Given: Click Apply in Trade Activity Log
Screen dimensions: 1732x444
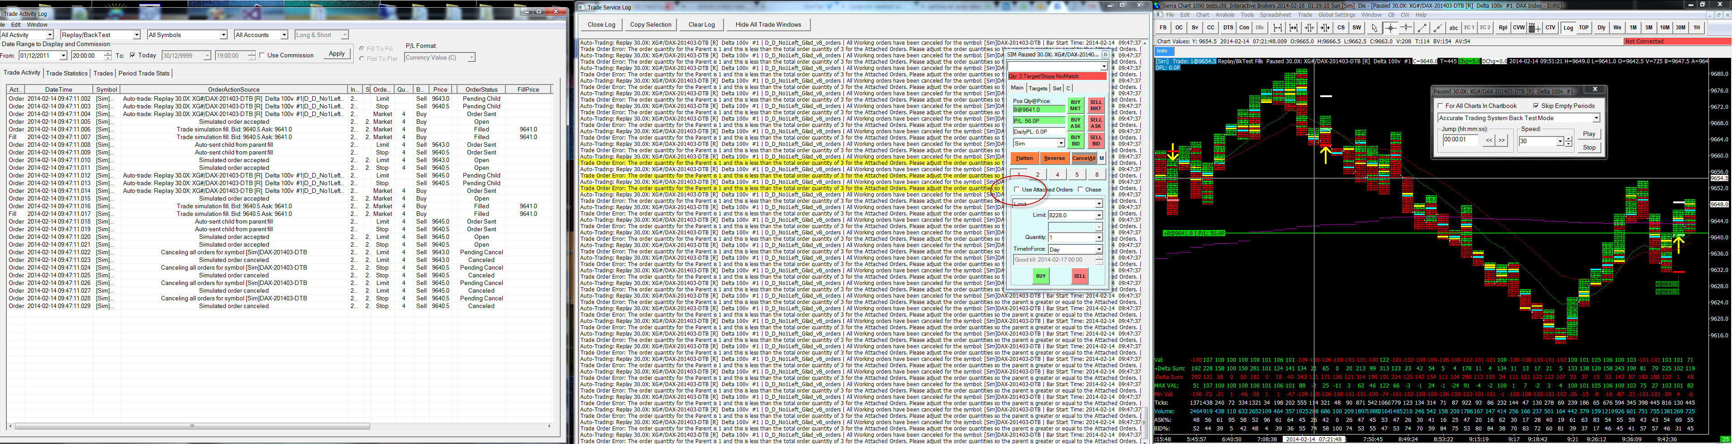Looking at the screenshot, I should [x=337, y=54].
